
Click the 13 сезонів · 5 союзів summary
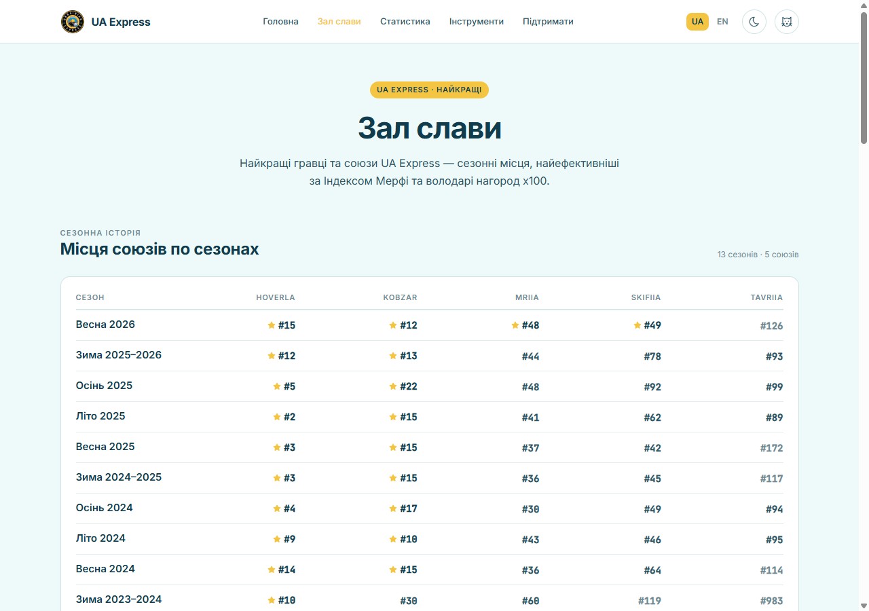click(758, 255)
